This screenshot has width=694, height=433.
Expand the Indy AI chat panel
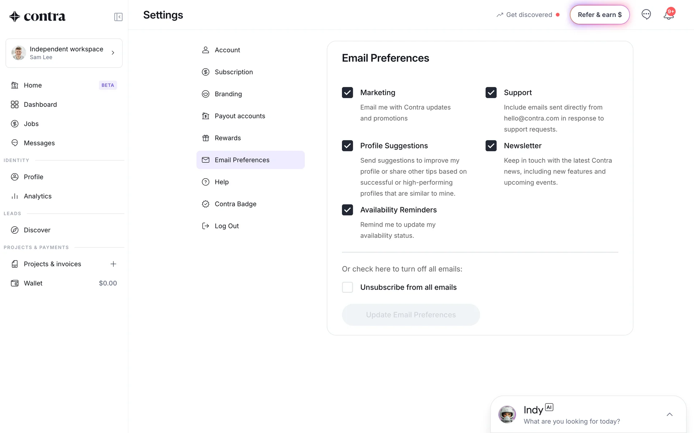click(x=669, y=415)
